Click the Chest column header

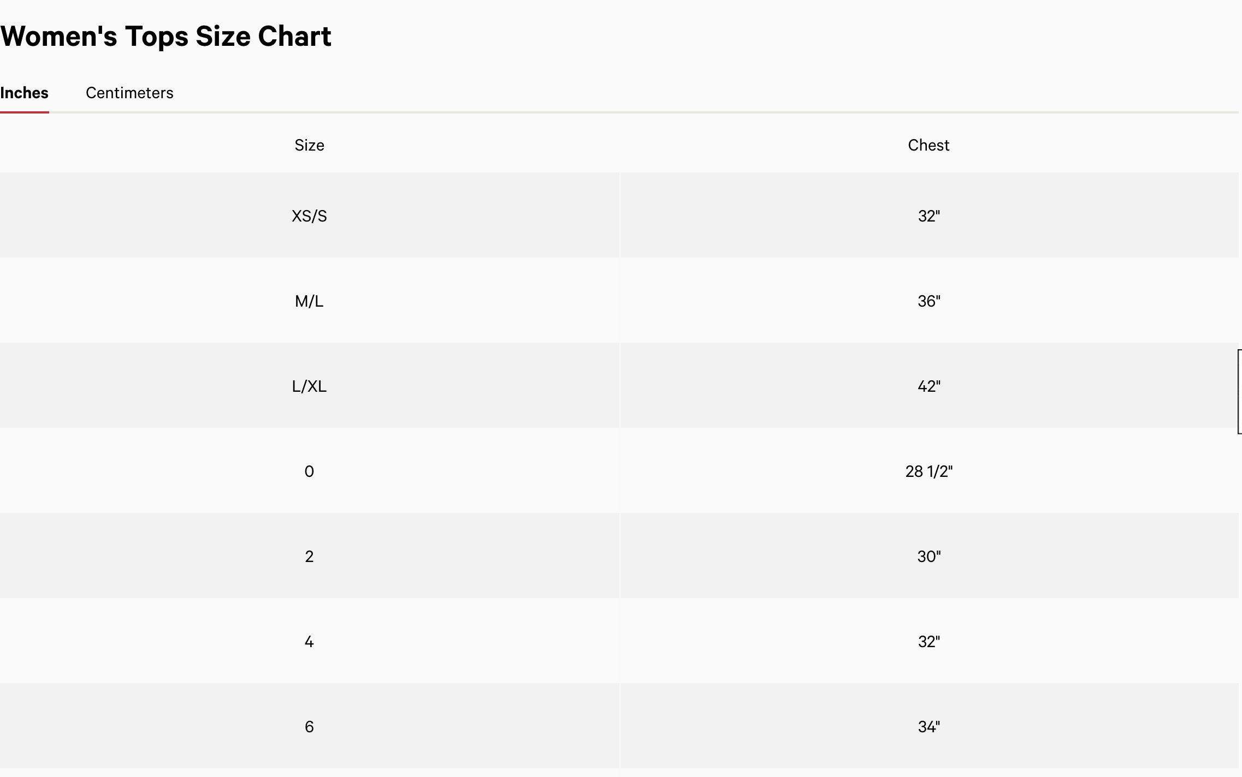(928, 145)
